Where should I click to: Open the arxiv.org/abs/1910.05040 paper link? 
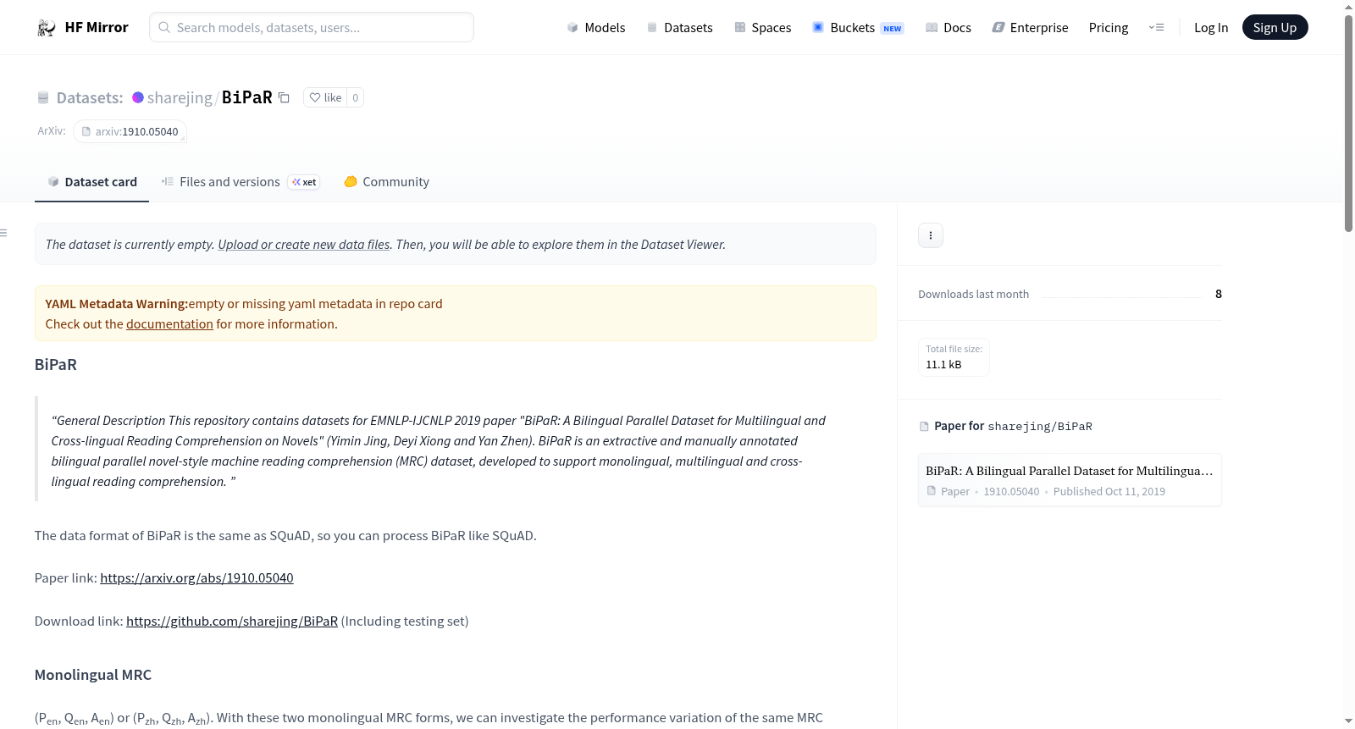196,578
